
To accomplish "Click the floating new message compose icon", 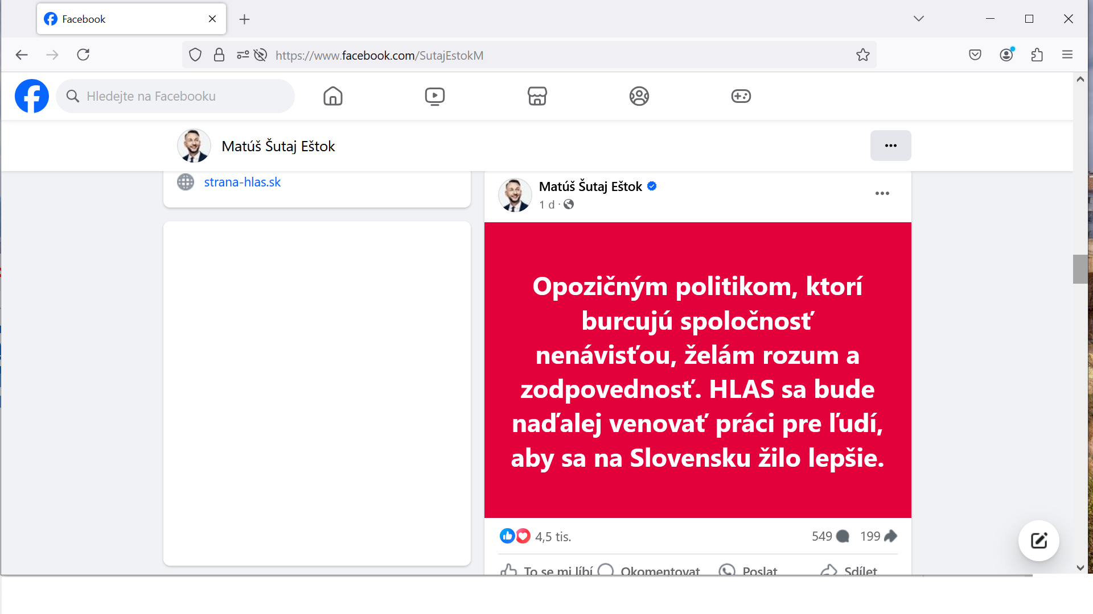I will point(1038,541).
